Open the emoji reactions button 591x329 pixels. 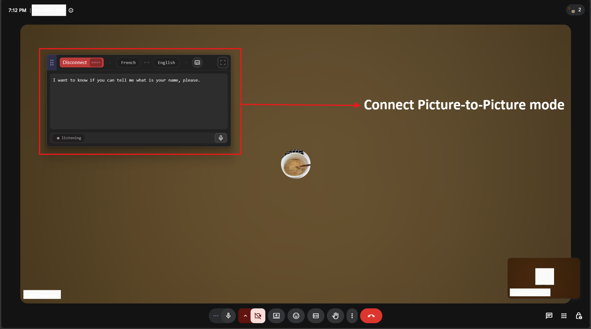click(296, 316)
